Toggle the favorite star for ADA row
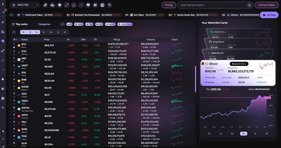This screenshot has height=148, width=281. (x=14, y=97)
